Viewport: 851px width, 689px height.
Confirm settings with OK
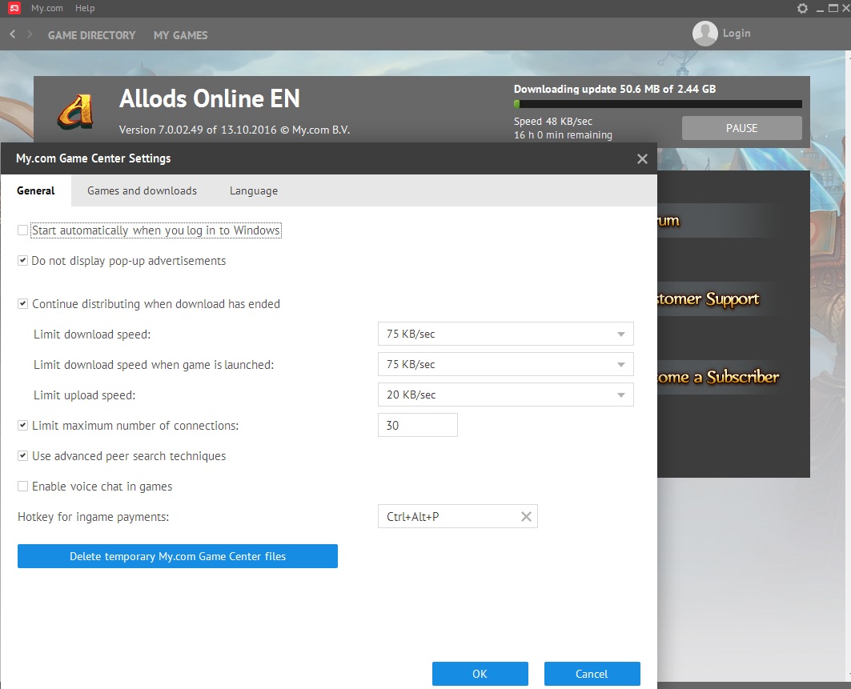pyautogui.click(x=480, y=674)
